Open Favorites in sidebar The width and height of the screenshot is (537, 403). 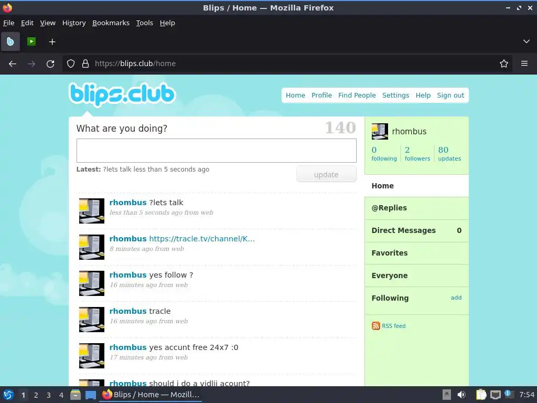(416, 253)
